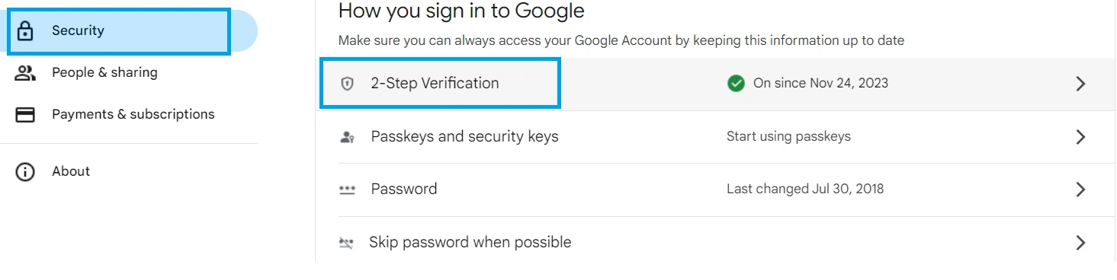Open the About page
This screenshot has height=280, width=1117.
pos(71,172)
